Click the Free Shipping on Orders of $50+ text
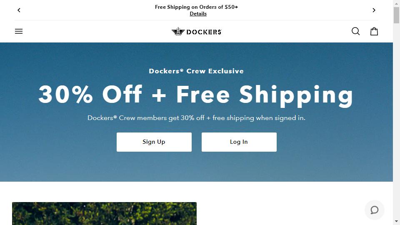Viewport: 400px width, 225px height. 196,7
